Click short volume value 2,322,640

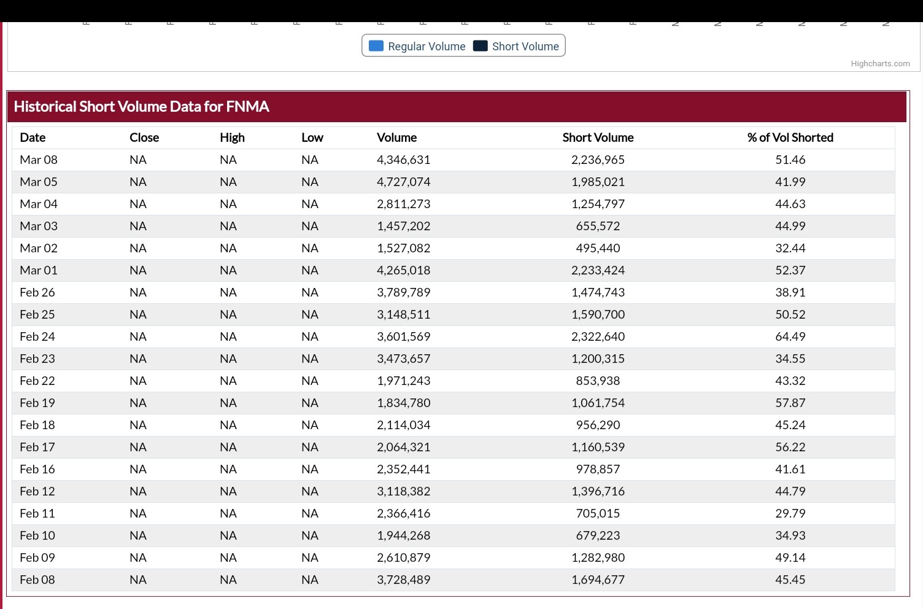tap(598, 336)
